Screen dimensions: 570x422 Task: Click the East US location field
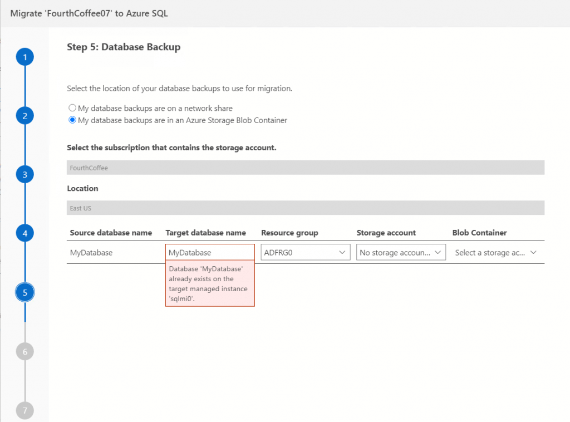click(305, 208)
